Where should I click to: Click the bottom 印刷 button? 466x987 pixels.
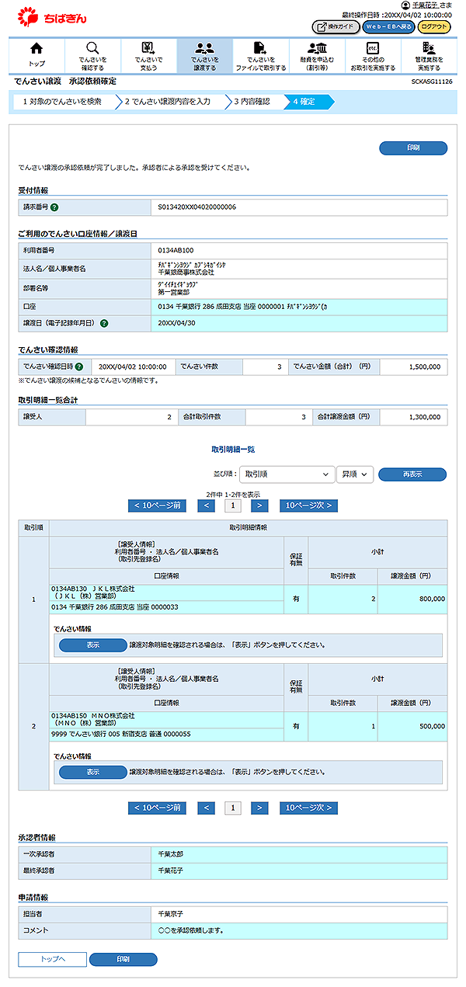click(x=123, y=959)
